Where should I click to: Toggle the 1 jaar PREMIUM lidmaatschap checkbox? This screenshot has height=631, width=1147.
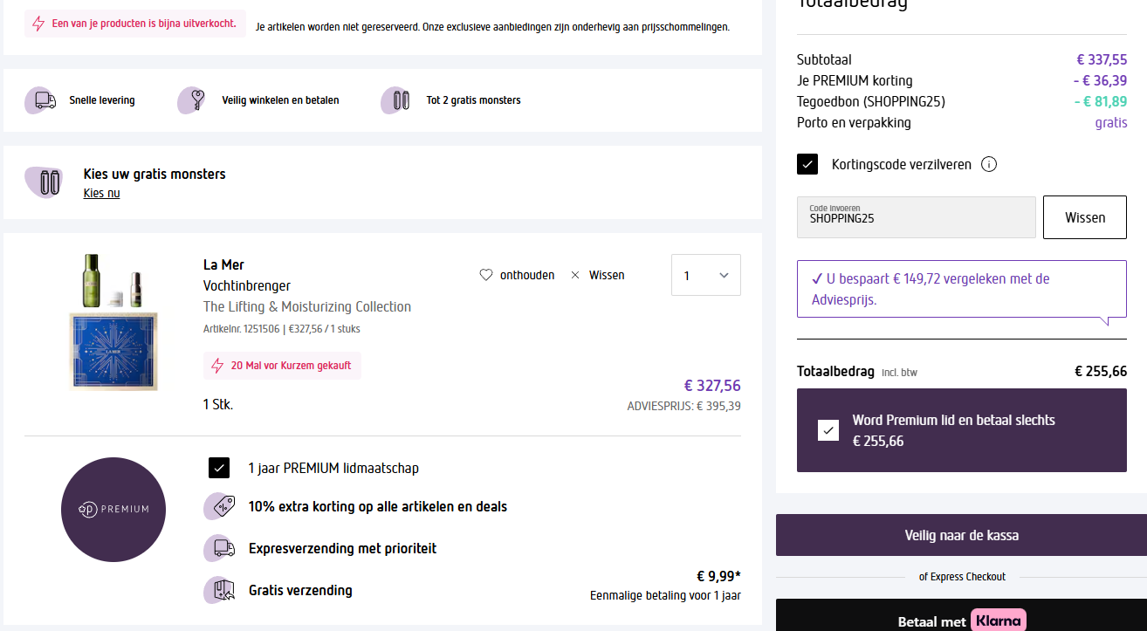pos(219,468)
